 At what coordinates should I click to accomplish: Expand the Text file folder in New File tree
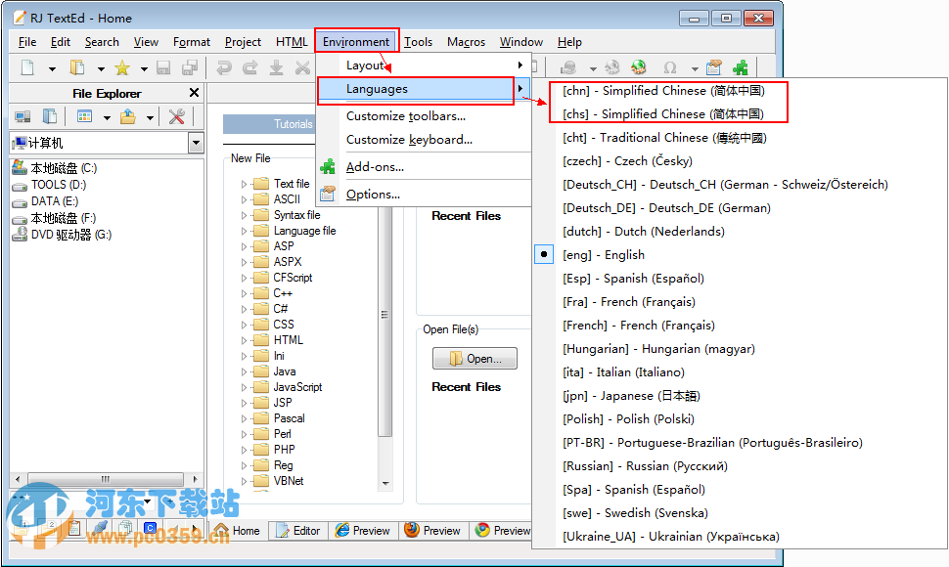244,184
